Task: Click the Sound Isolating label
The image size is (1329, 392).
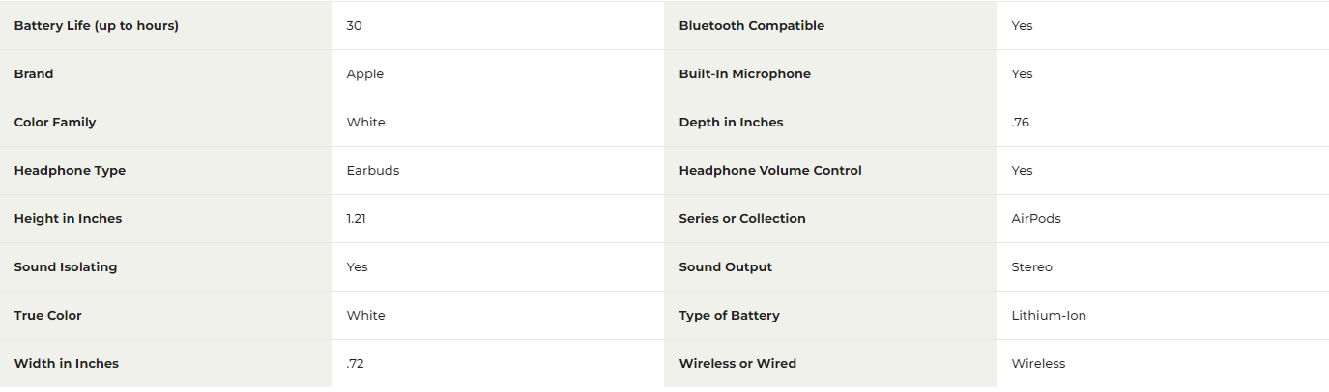Action: pos(66,267)
